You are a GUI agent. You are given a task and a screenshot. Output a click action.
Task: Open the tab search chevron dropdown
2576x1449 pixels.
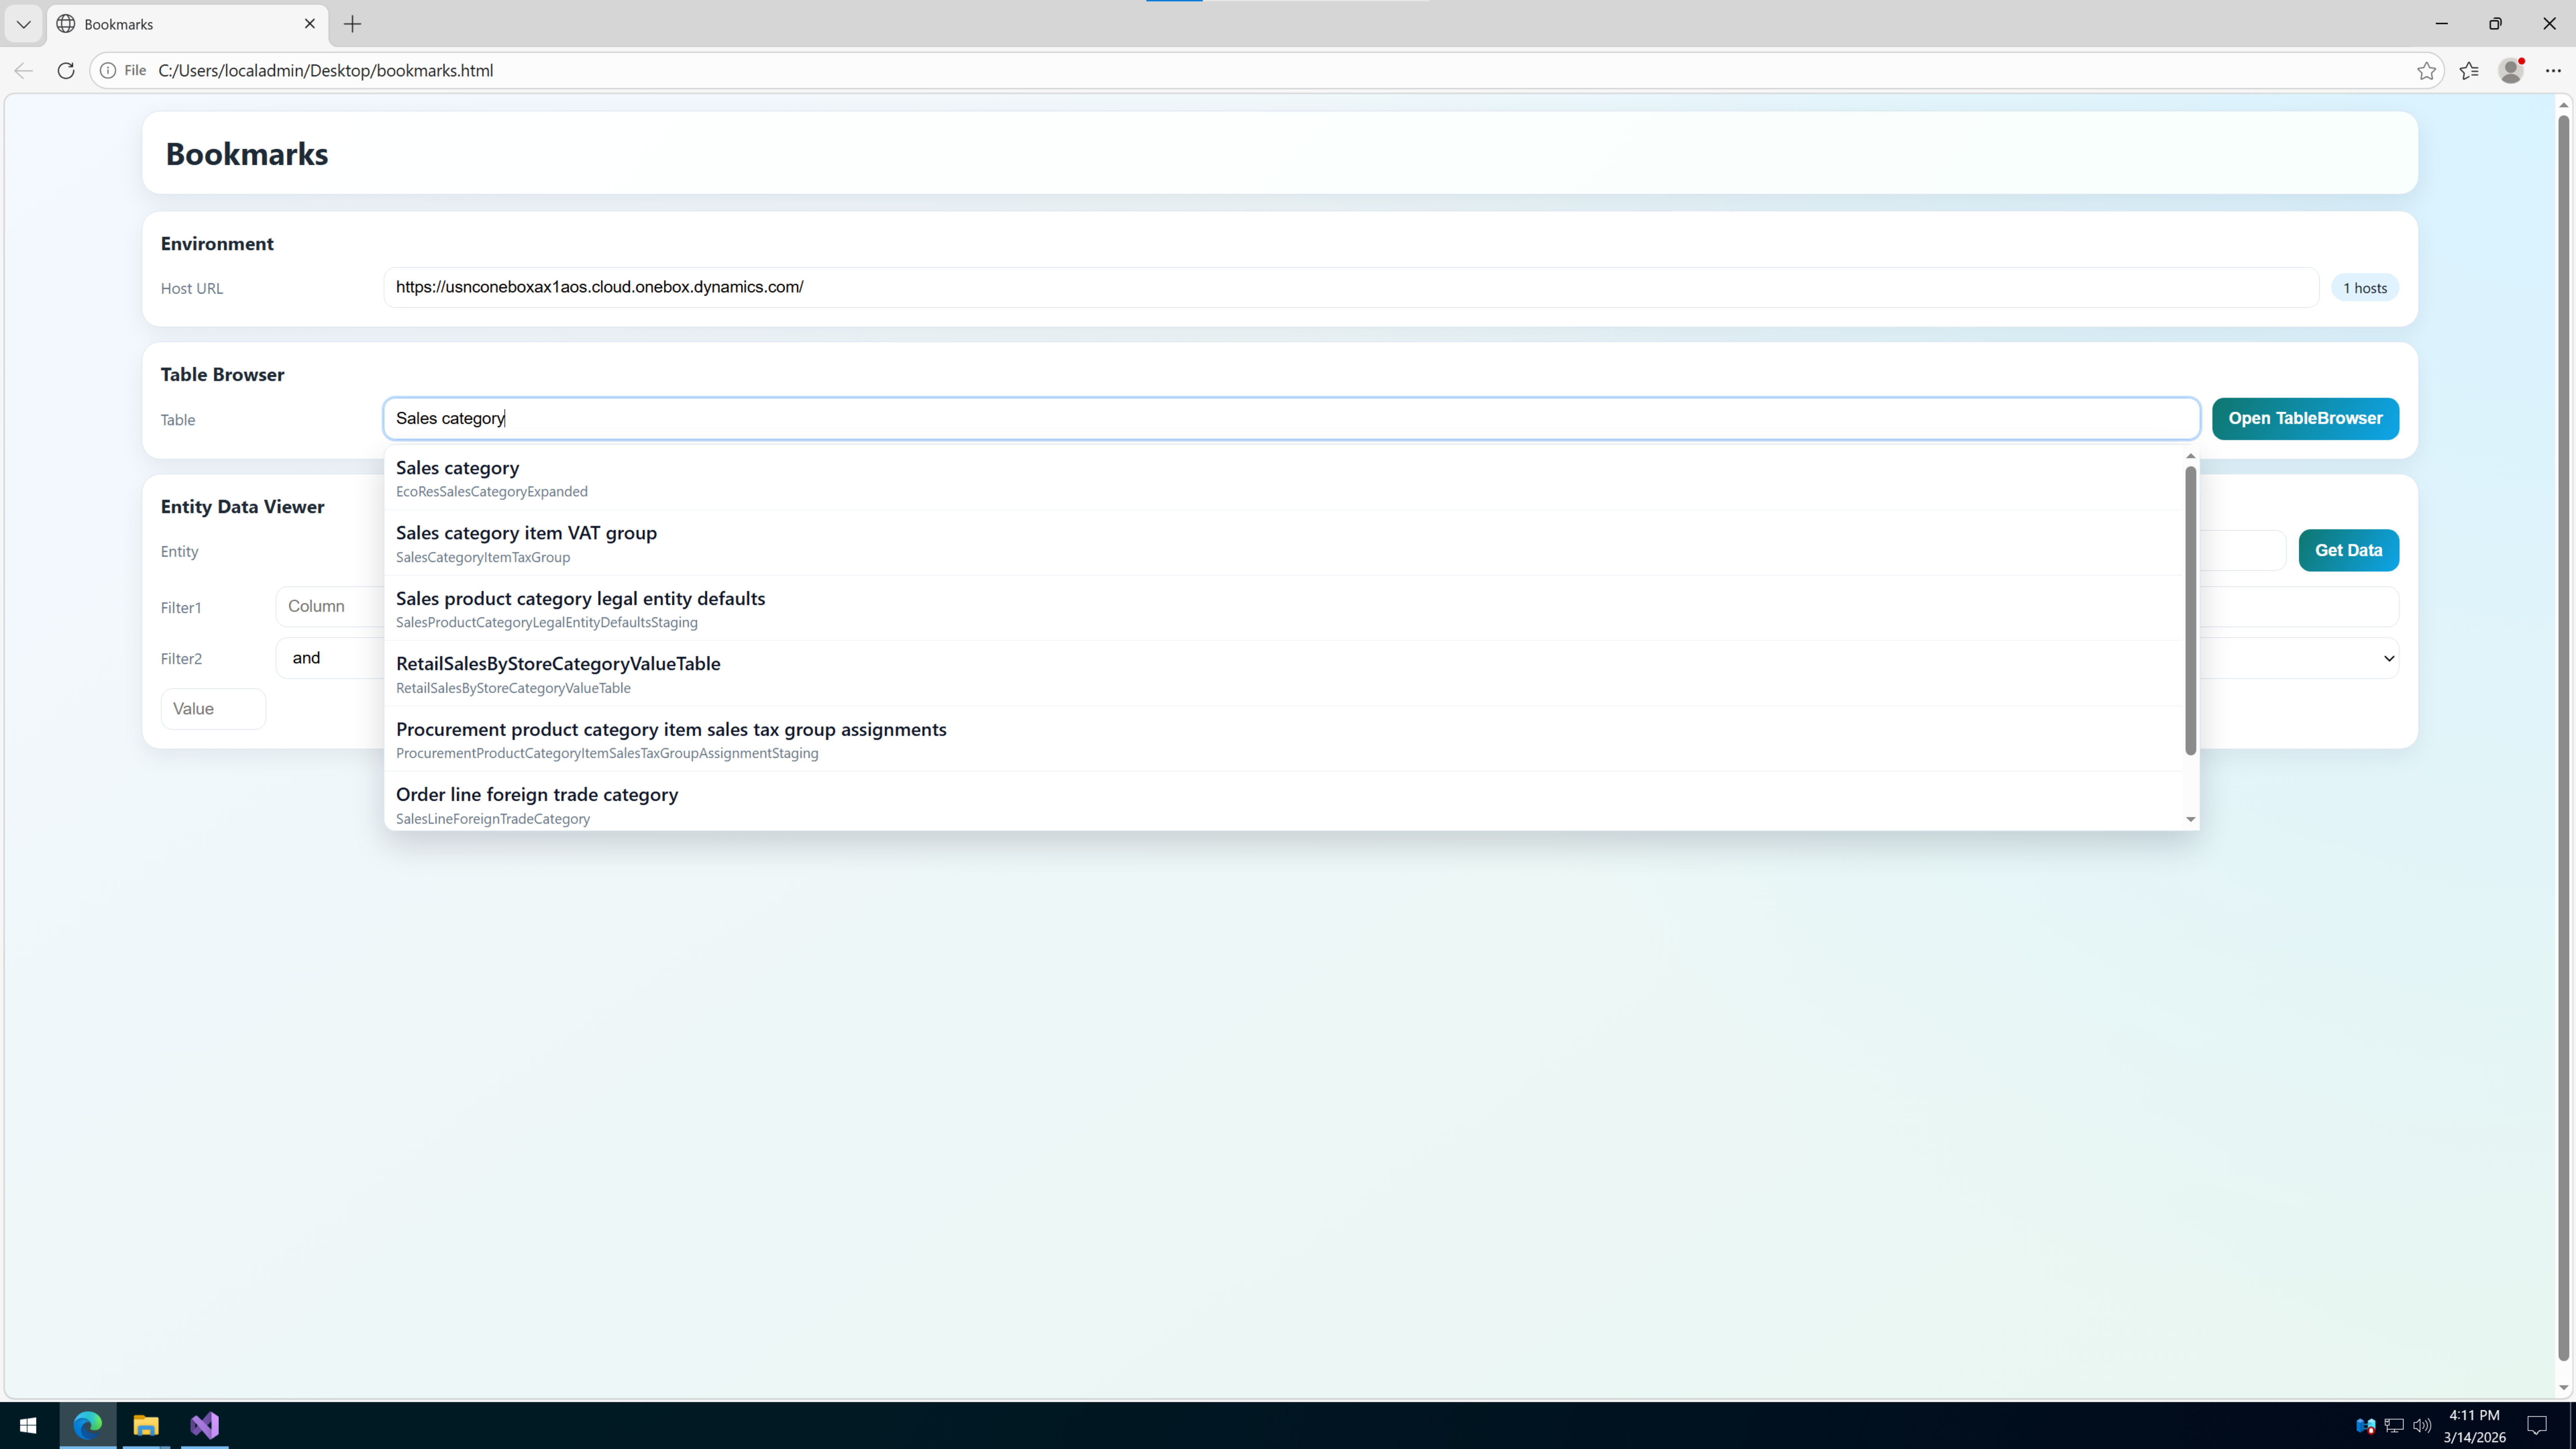point(24,24)
